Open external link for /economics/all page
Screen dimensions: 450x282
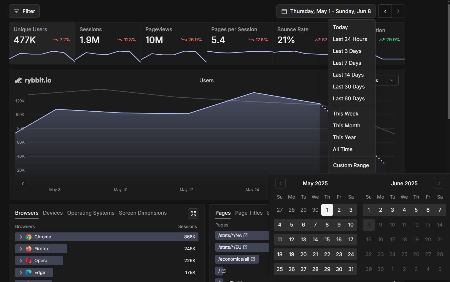coord(253,259)
